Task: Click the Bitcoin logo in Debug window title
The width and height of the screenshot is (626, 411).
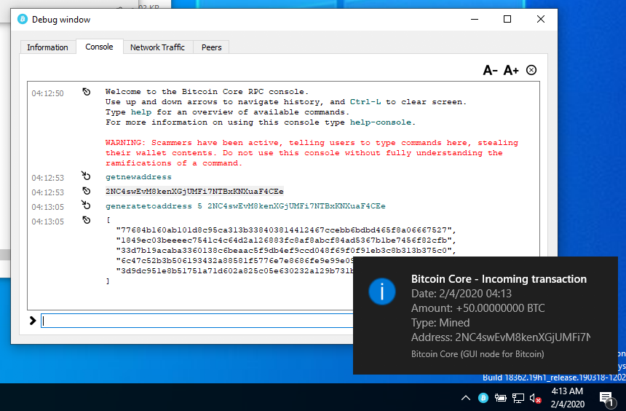Action: click(x=23, y=19)
